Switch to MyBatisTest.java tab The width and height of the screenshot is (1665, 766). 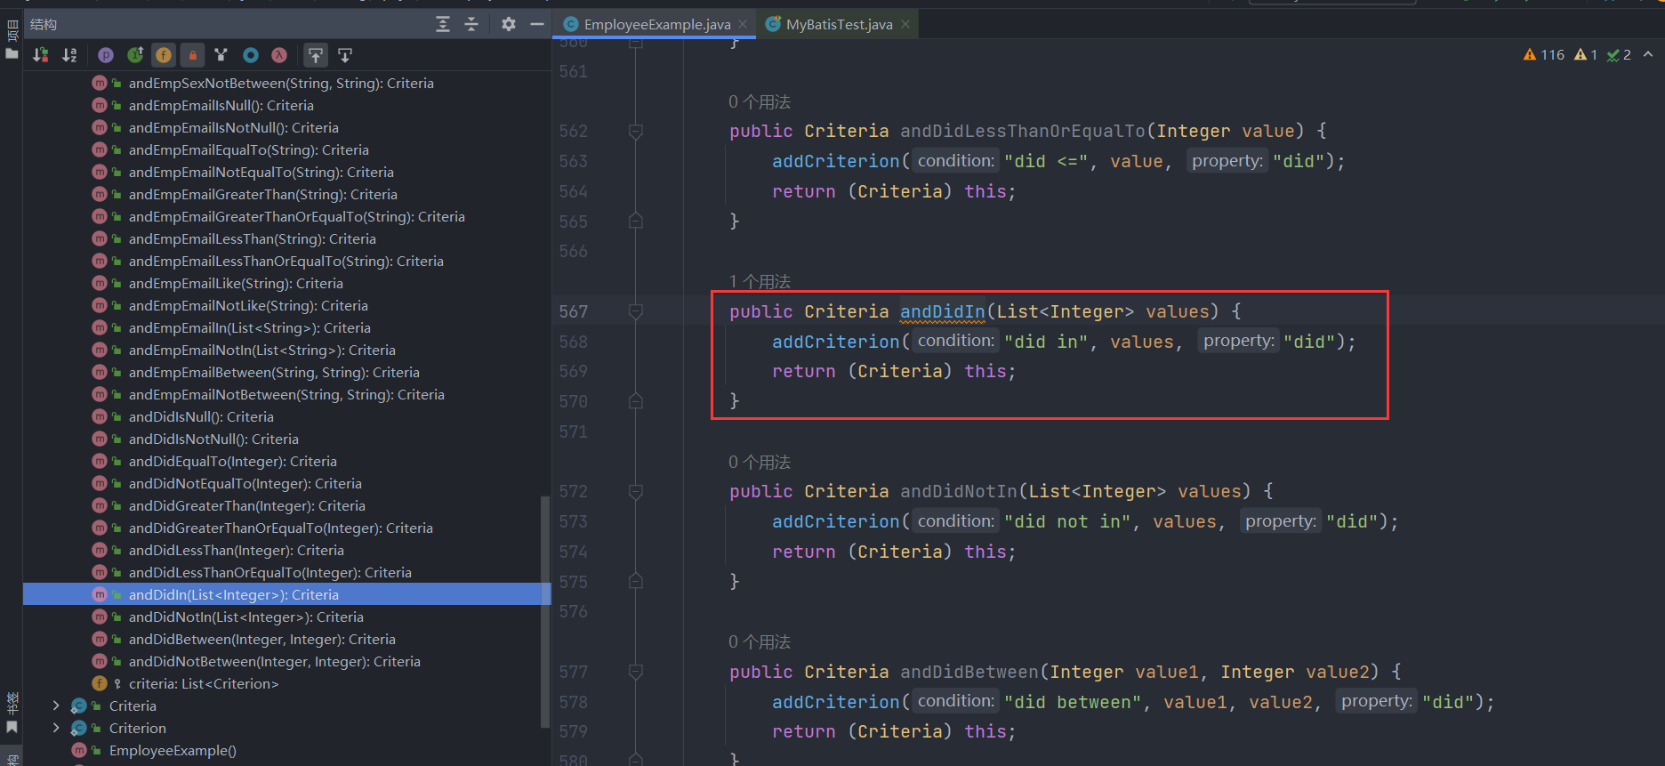(x=839, y=24)
